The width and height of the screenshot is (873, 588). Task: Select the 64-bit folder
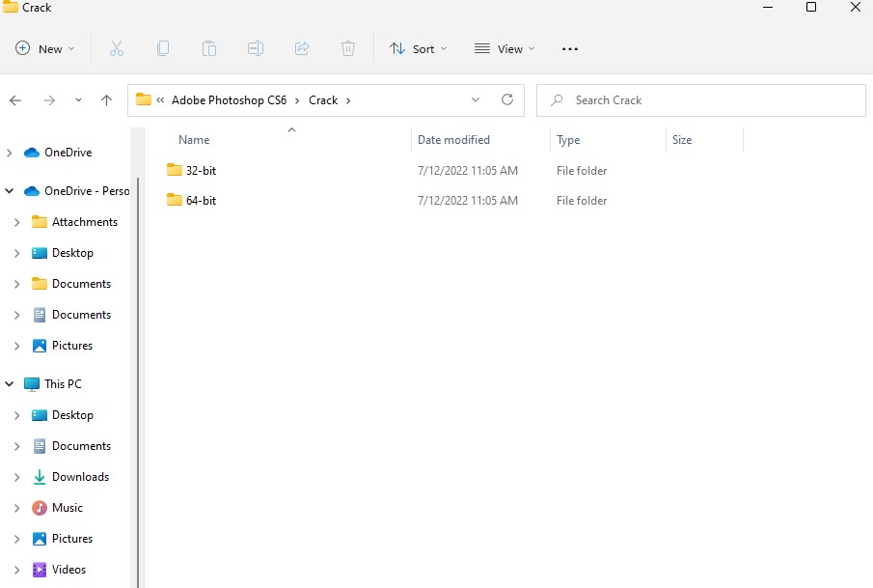201,201
